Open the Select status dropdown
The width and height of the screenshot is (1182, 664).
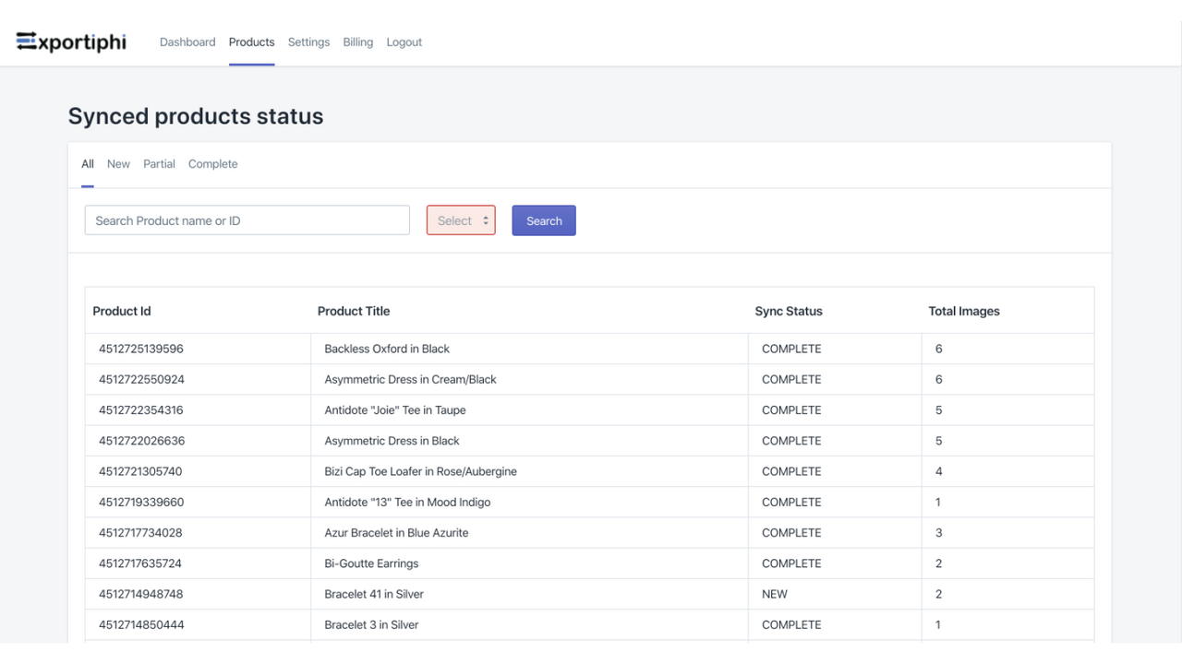460,220
